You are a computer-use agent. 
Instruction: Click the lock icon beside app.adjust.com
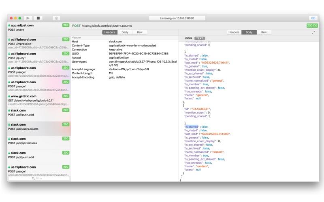click(9, 25)
